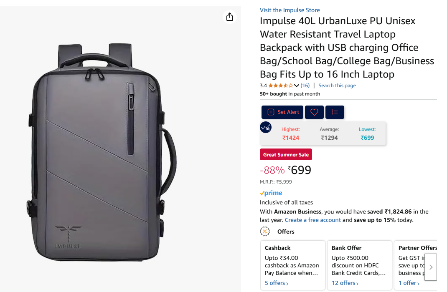Click the Prime logo badge

pyautogui.click(x=271, y=193)
